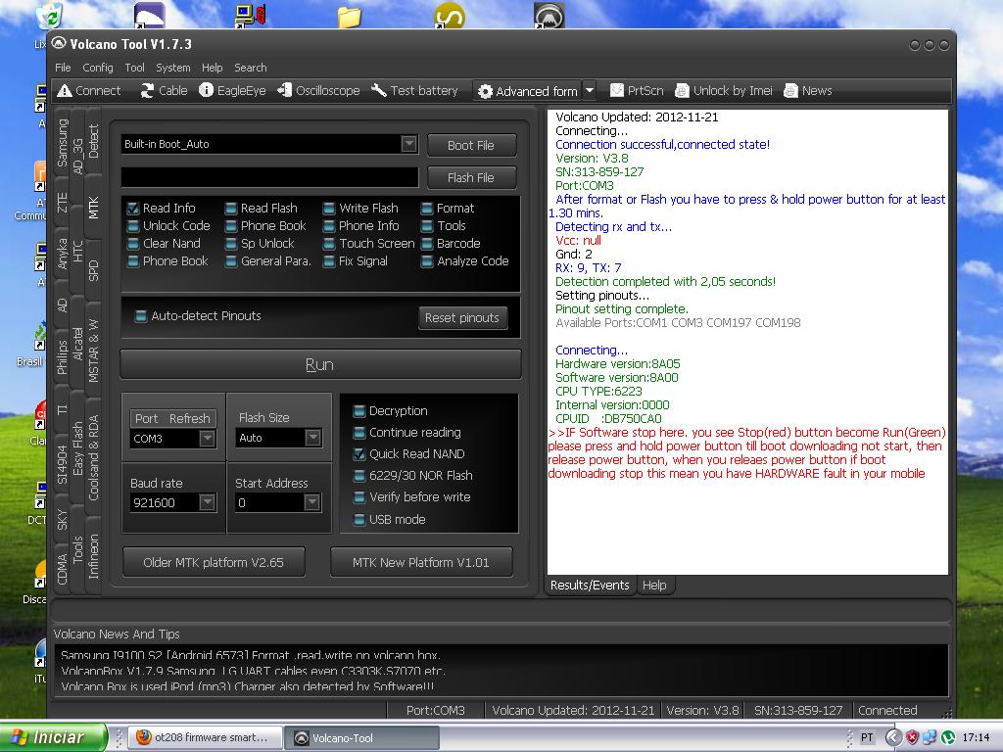Select the Samsung side tab
Image resolution: width=1003 pixels, height=752 pixels.
click(62, 143)
